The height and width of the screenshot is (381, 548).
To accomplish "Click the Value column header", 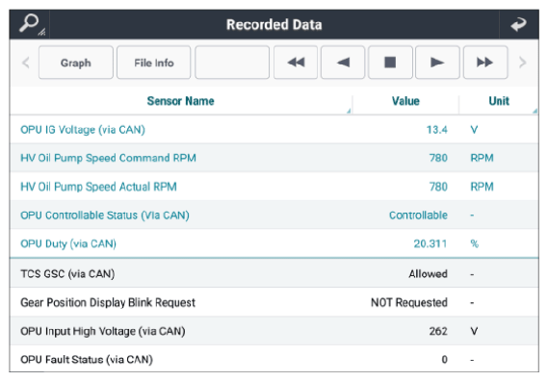I will (x=405, y=101).
